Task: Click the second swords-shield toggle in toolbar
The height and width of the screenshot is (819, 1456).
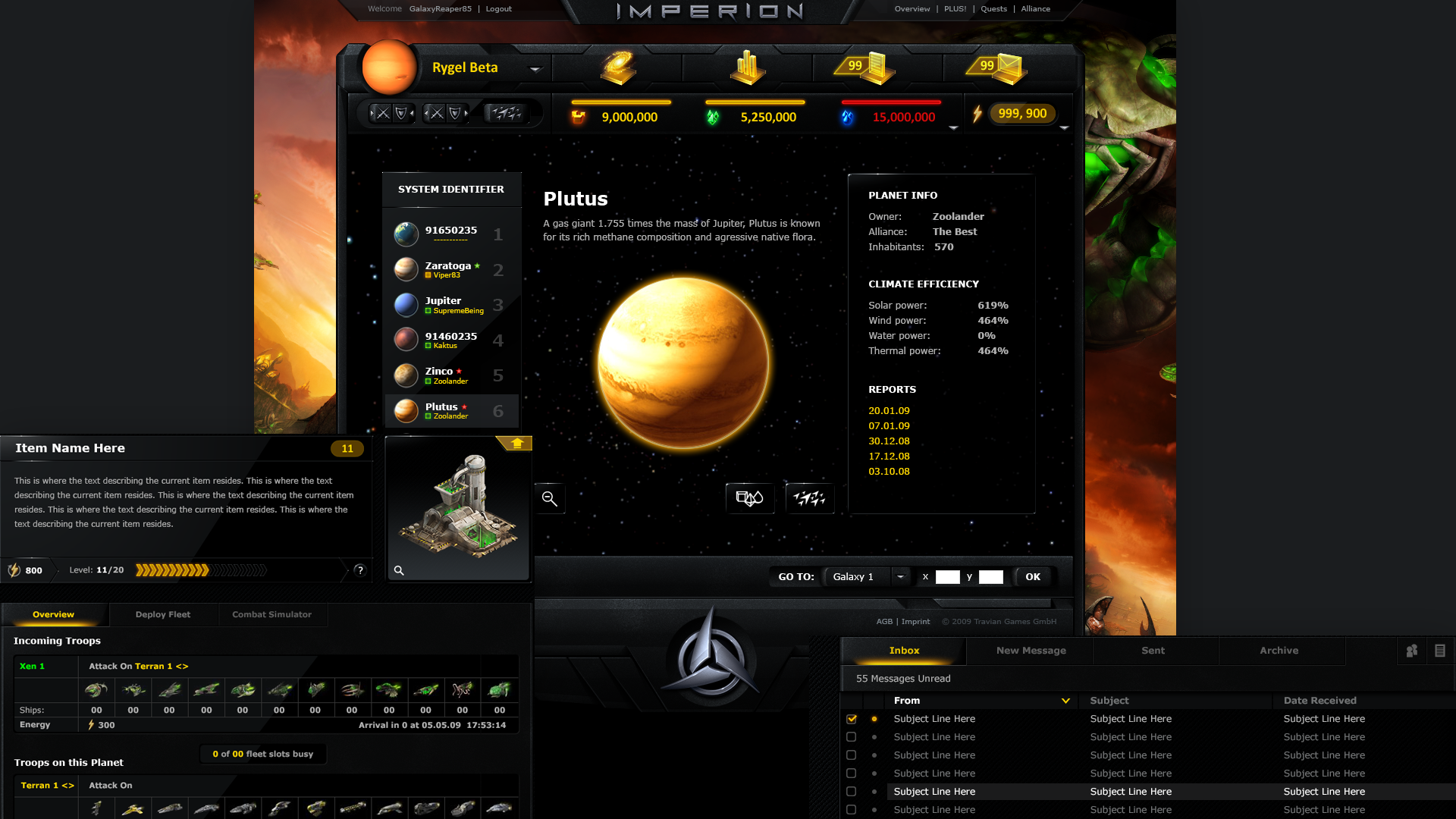Action: [446, 114]
